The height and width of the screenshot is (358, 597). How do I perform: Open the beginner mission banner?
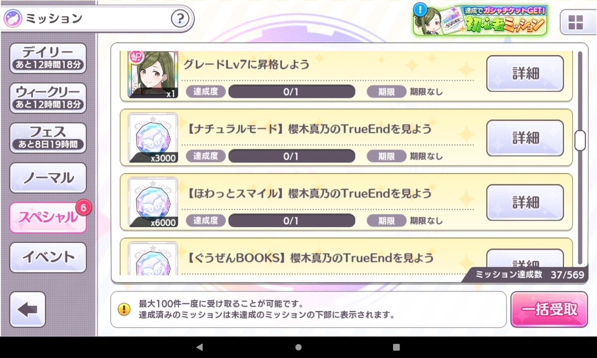click(x=480, y=20)
